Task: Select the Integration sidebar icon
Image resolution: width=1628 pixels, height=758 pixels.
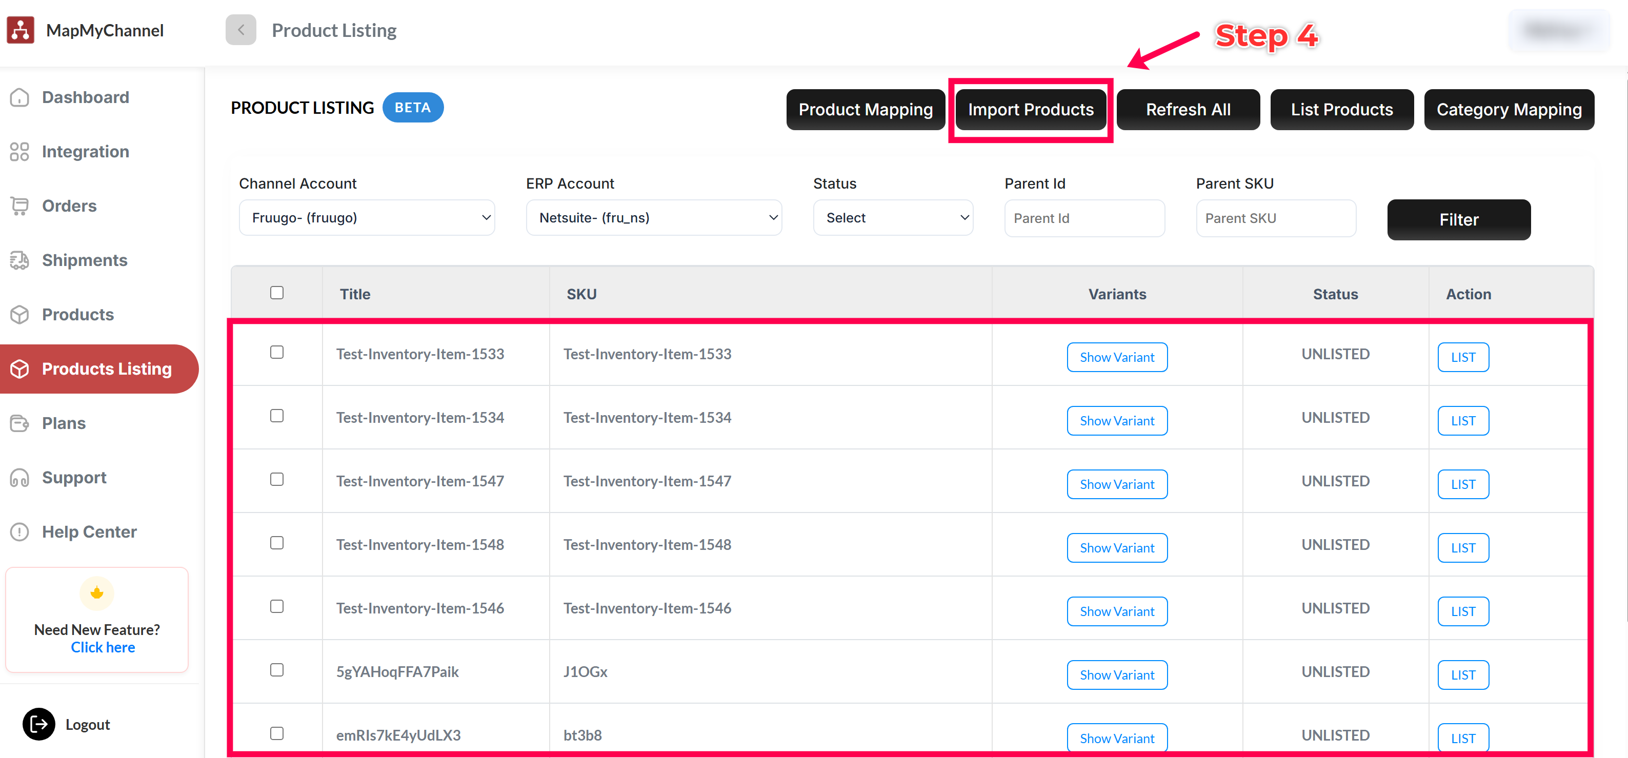Action: [19, 151]
